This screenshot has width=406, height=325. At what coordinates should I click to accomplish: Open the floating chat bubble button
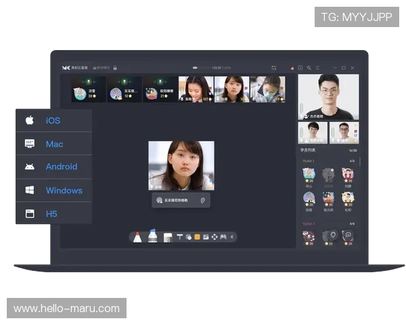[348, 235]
